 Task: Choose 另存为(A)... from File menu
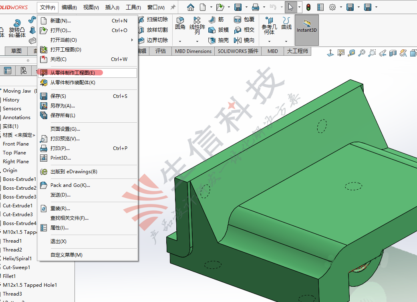point(88,106)
